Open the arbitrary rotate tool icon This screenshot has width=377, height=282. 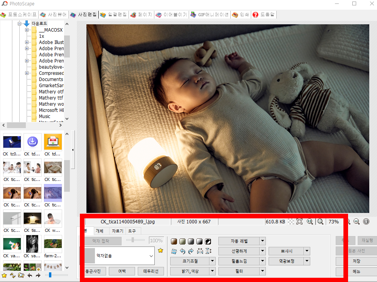174,252
